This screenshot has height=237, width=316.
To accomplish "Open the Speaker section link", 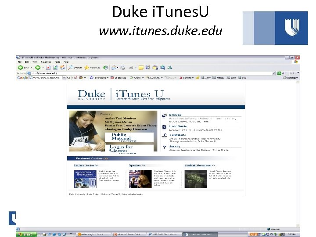I will click(137, 165).
